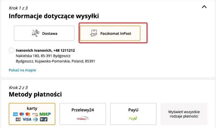Click the parcel-in-hand icon on Paczkomat InPost
The height and width of the screenshot is (128, 216).
tap(94, 33)
